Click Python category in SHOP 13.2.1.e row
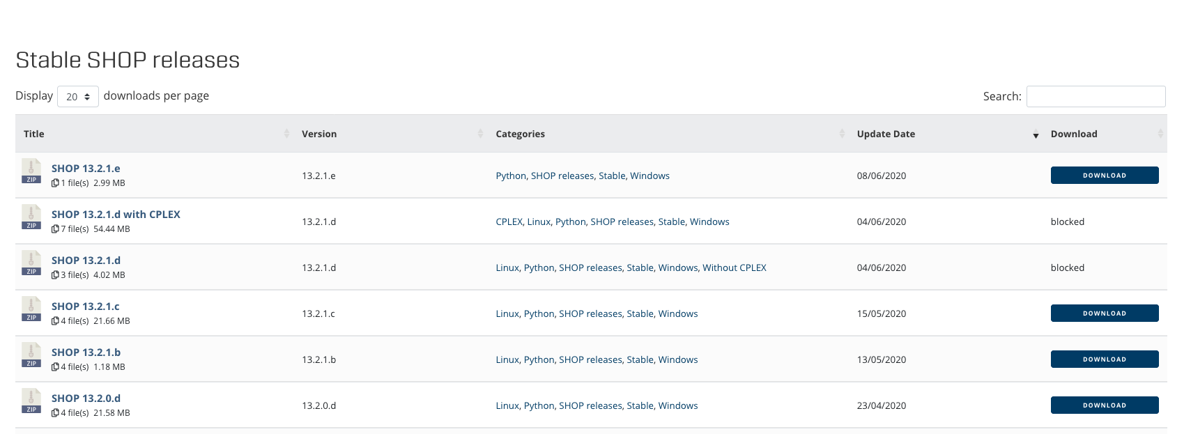Image resolution: width=1191 pixels, height=434 pixels. (x=511, y=176)
